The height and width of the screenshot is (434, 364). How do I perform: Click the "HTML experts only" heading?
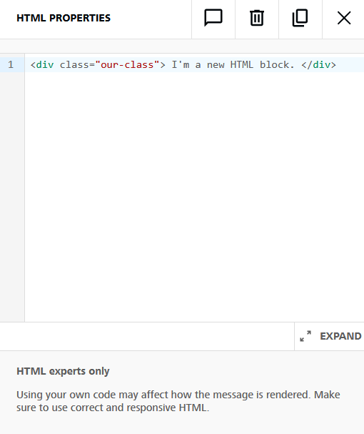click(x=63, y=371)
